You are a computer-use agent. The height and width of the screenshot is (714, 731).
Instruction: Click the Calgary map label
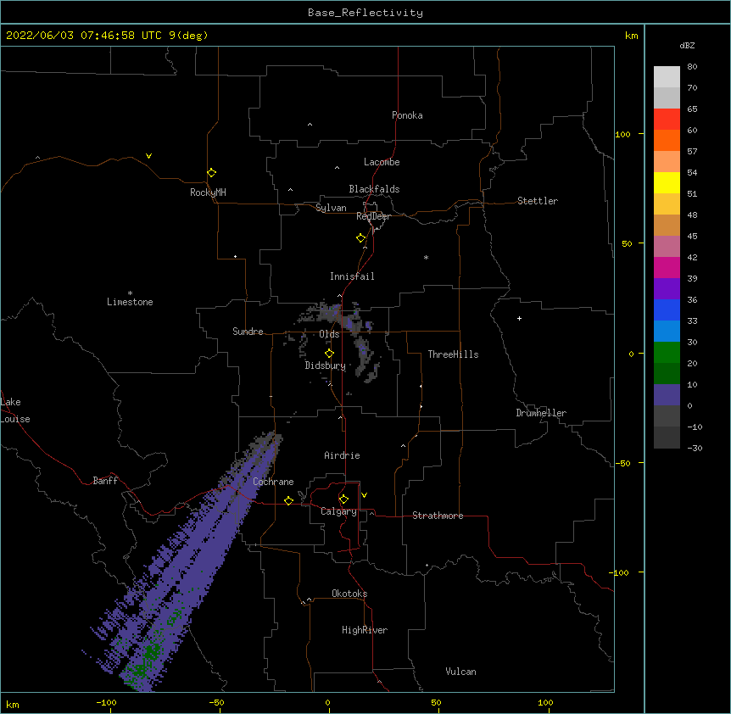click(x=339, y=511)
